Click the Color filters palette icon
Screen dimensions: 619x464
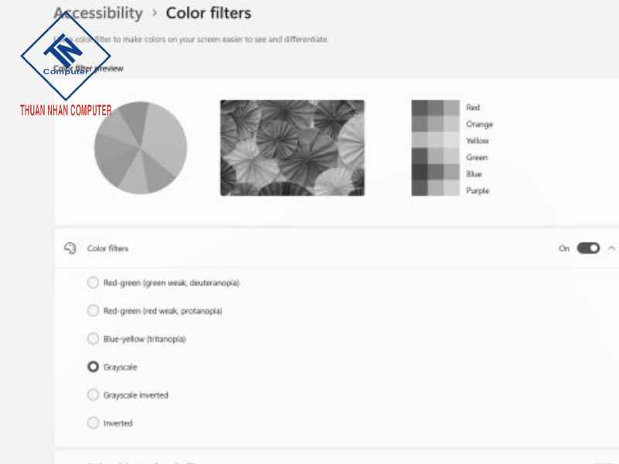click(70, 248)
